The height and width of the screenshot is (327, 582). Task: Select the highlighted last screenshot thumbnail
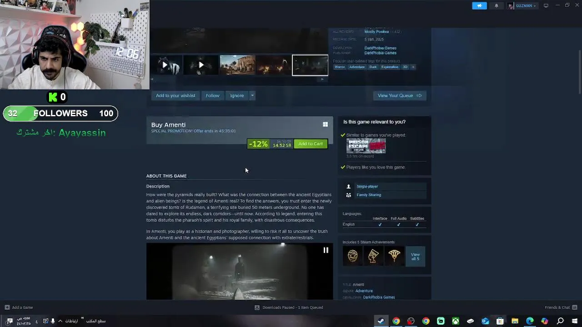click(x=310, y=65)
